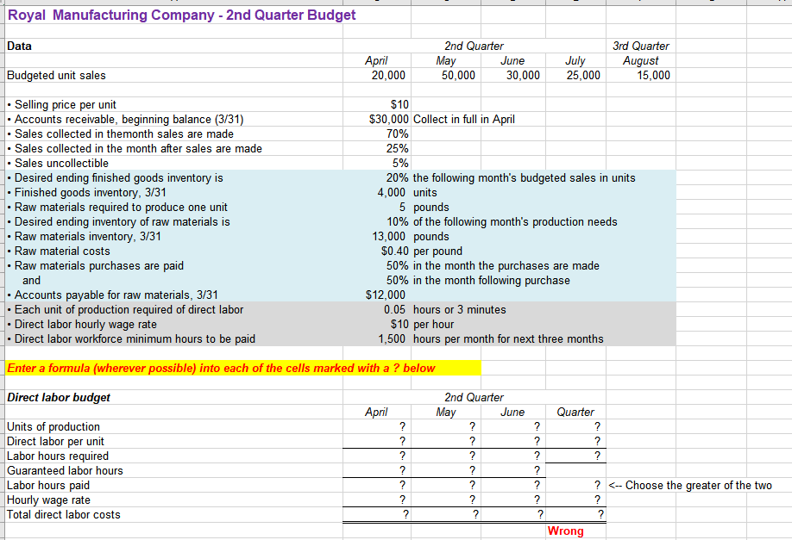
Task: Click the $30,000 accounts receivable value
Action: [388, 119]
